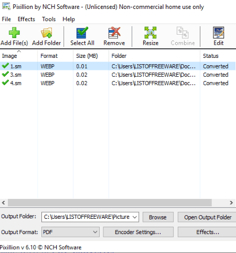The height and width of the screenshot is (253, 236).
Task: Click the Add File(s) green plus icon
Action: click(x=14, y=33)
